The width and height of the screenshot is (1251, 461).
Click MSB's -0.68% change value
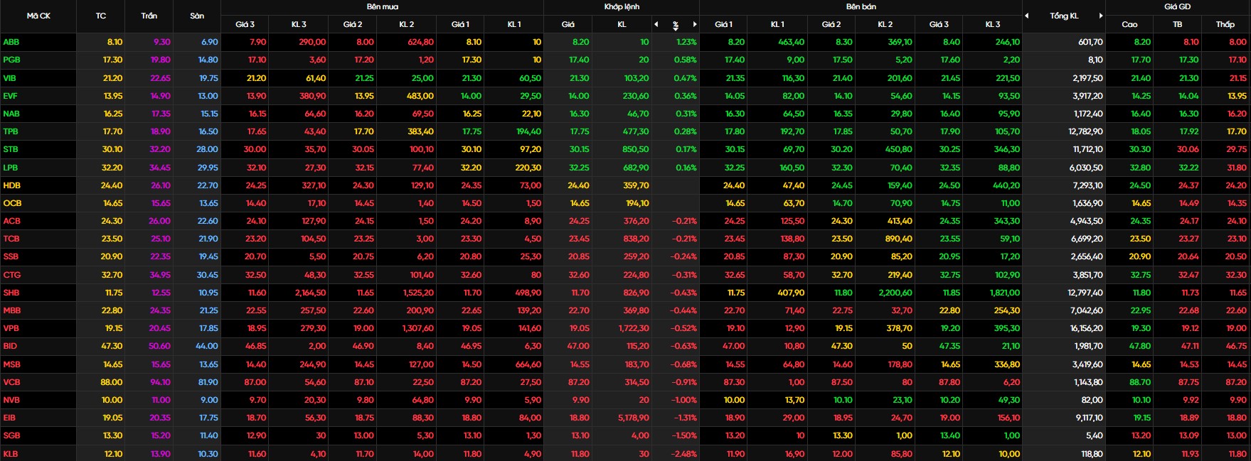click(x=684, y=364)
